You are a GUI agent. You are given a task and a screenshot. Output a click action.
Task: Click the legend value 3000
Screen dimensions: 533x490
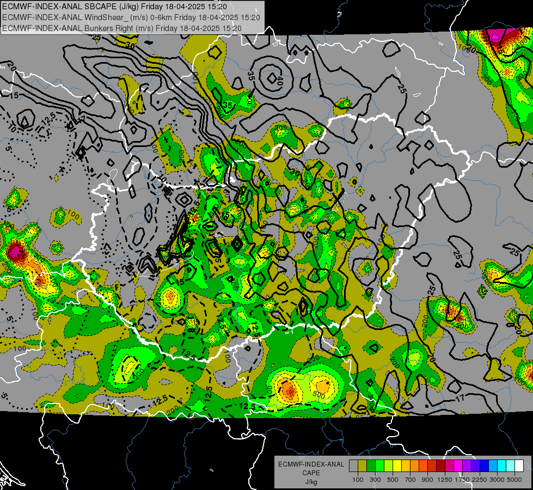[497, 480]
